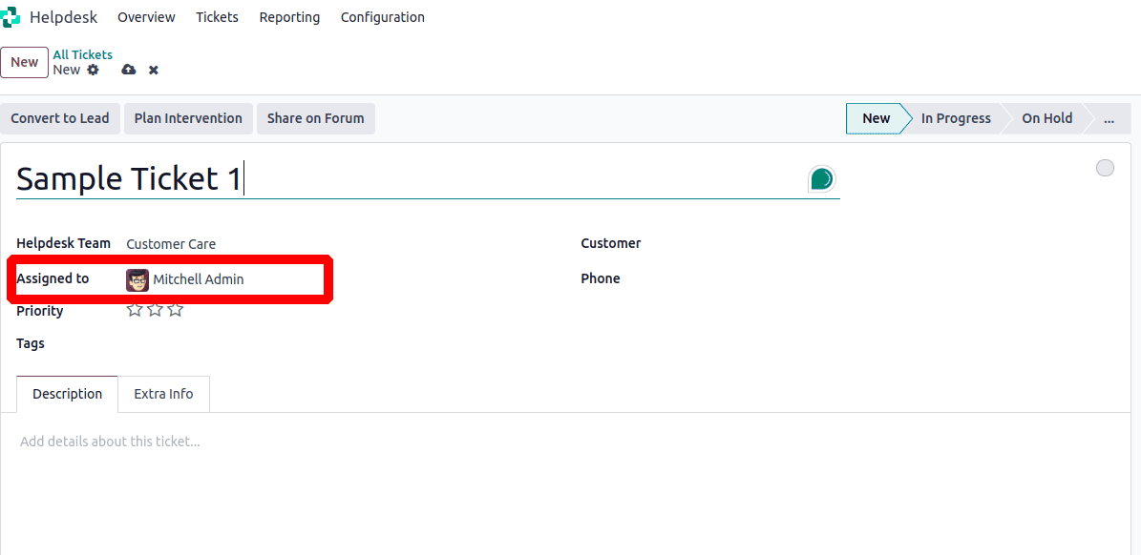Open the gear actions menu icon

coord(93,70)
